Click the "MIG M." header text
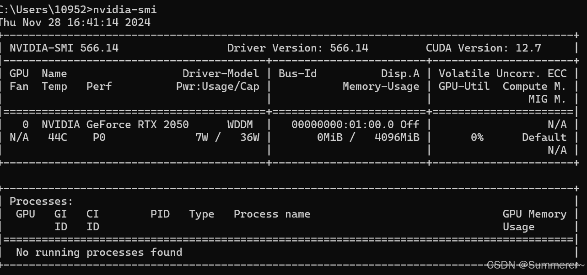Image resolution: width=587 pixels, height=275 pixels. click(548, 99)
